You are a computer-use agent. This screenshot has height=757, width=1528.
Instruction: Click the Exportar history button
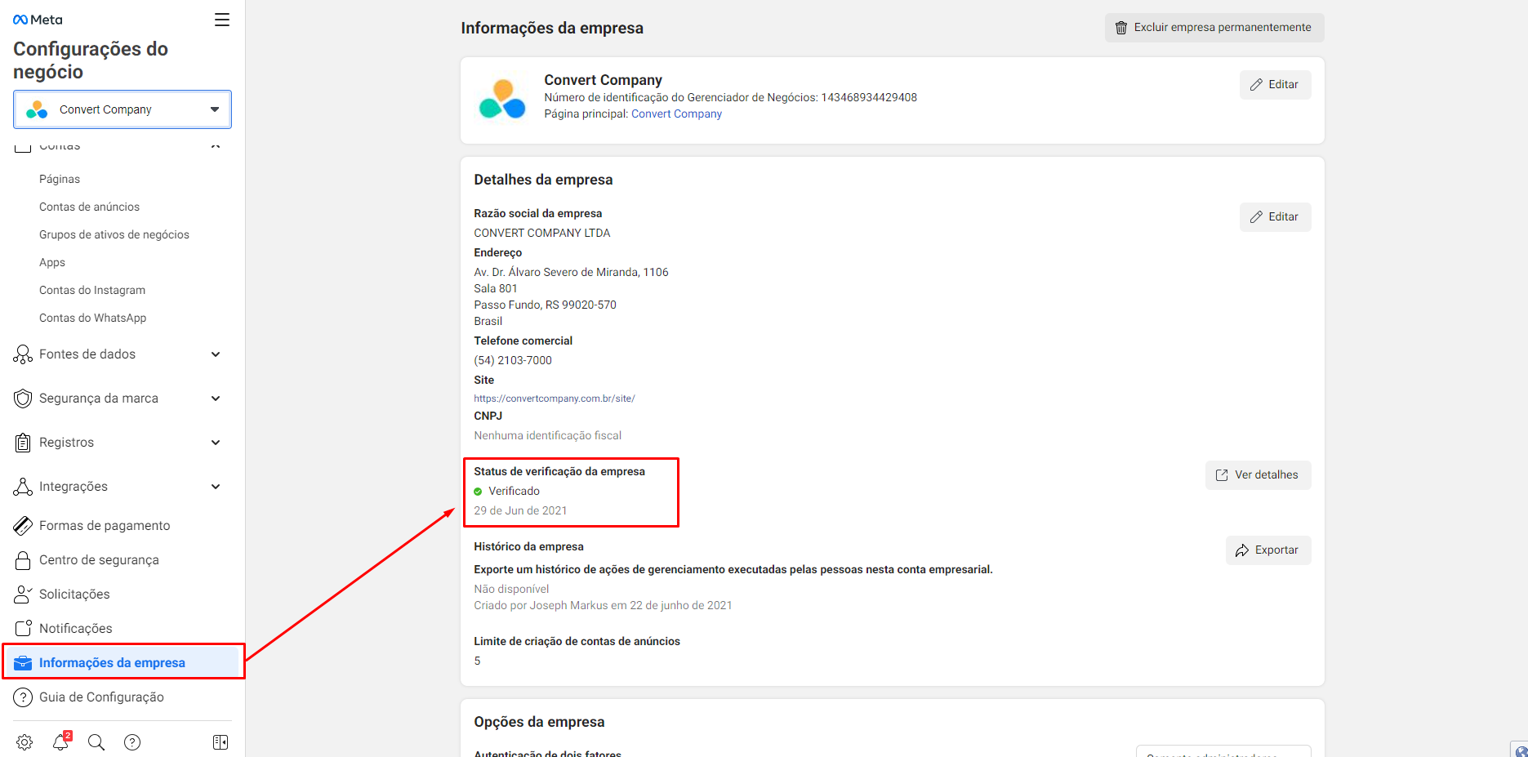click(1268, 550)
